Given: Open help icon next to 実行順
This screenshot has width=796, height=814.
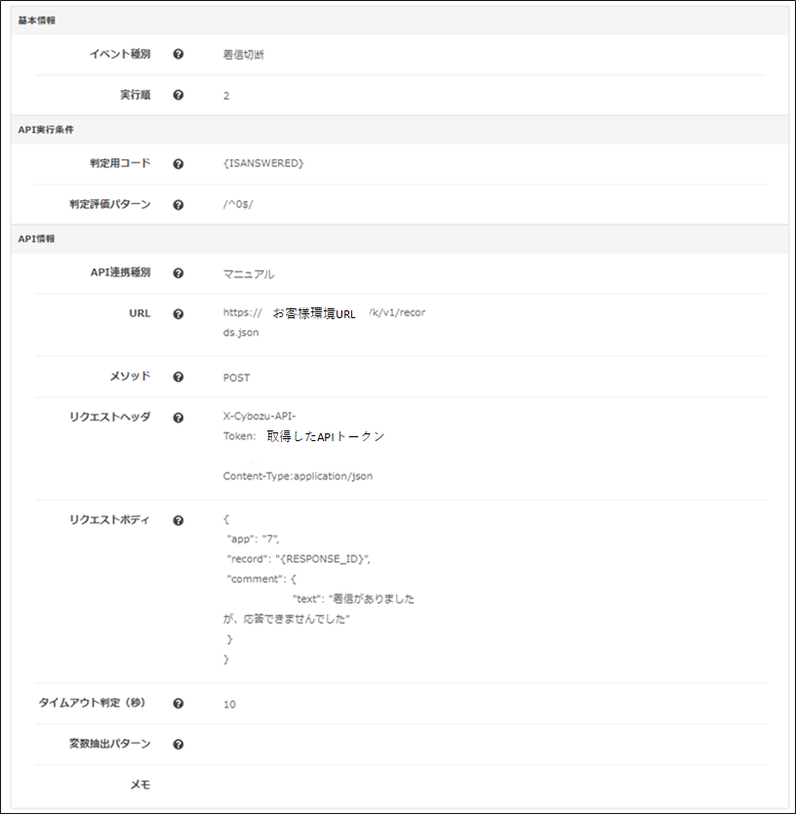Looking at the screenshot, I should [x=178, y=95].
